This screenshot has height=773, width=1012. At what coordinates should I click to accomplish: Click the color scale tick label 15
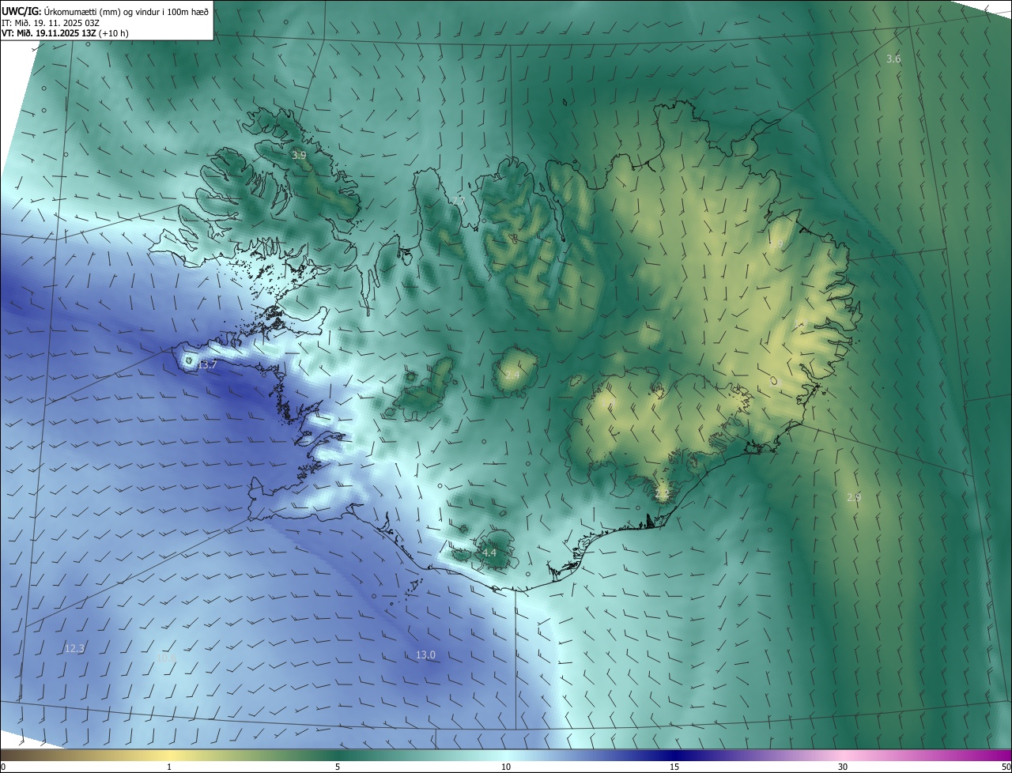674,767
